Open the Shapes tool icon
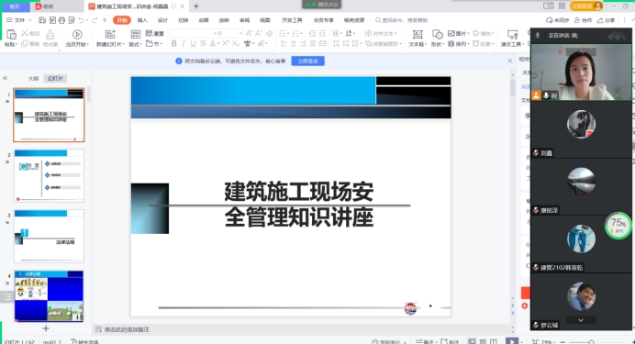 point(437,35)
